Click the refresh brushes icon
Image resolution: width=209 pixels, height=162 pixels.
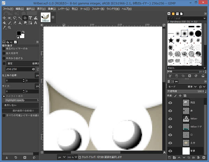(x=196, y=76)
